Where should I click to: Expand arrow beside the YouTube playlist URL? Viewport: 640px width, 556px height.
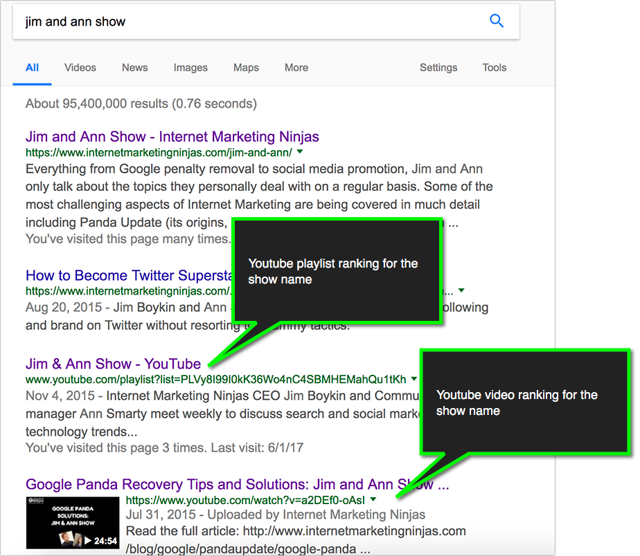click(414, 379)
